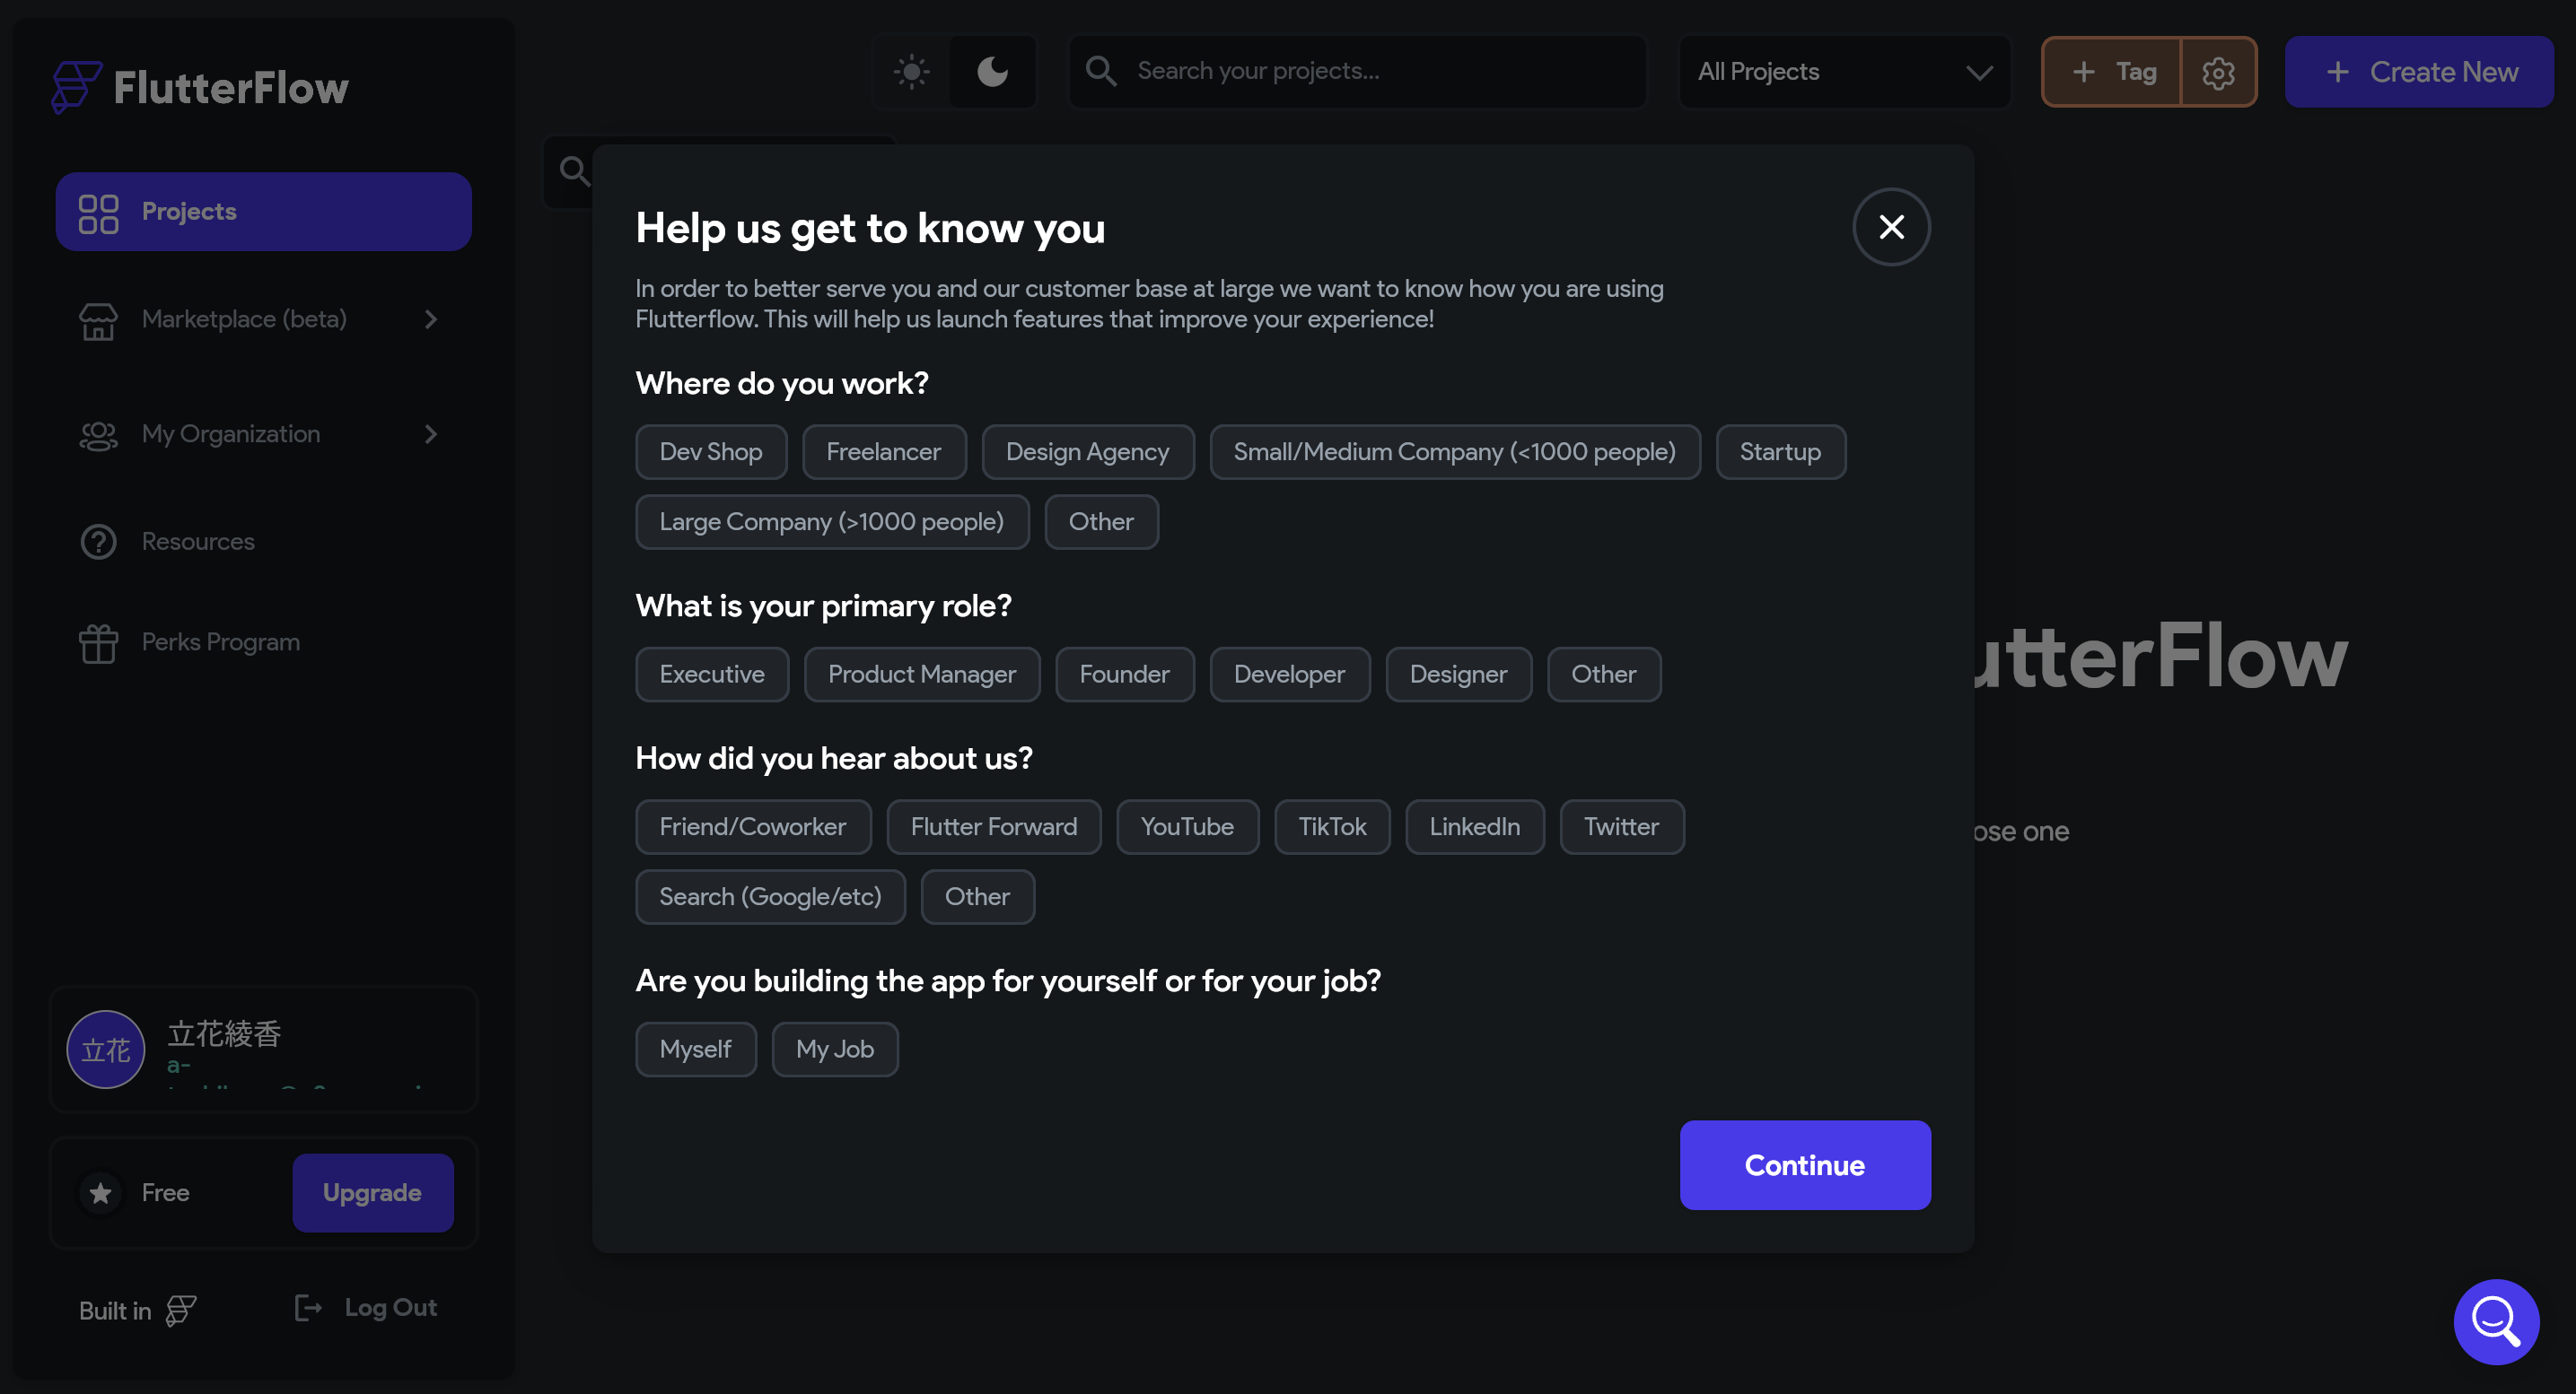Focus the Search your projects field
This screenshot has width=2576, height=1394.
[1357, 72]
